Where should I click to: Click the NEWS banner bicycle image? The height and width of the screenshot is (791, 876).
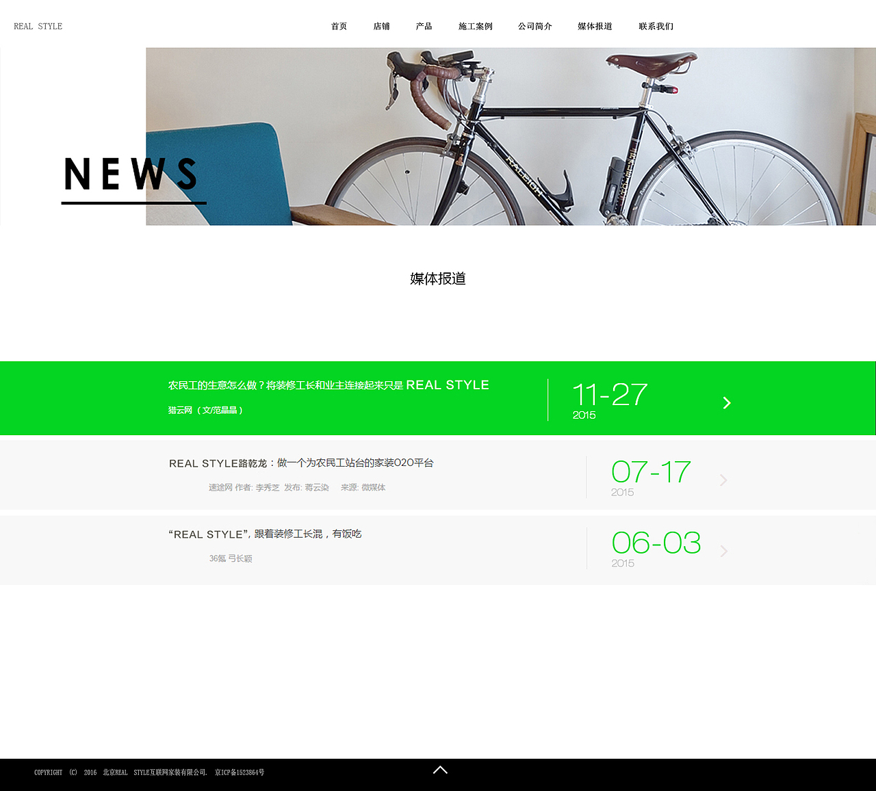[511, 136]
